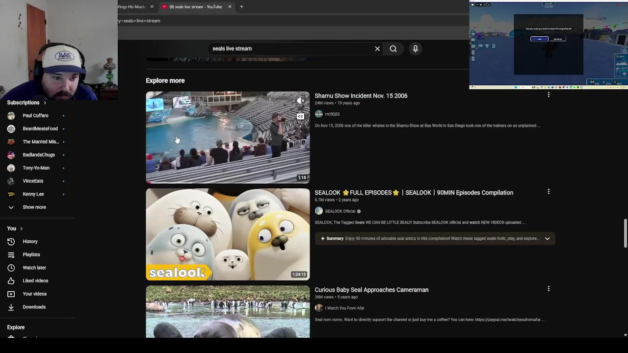
Task: Clear the search box with X icon
Action: 377,49
